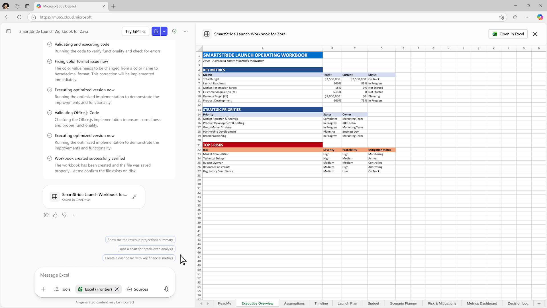Click the new chat compose icon
This screenshot has width=547, height=308.
click(156, 31)
